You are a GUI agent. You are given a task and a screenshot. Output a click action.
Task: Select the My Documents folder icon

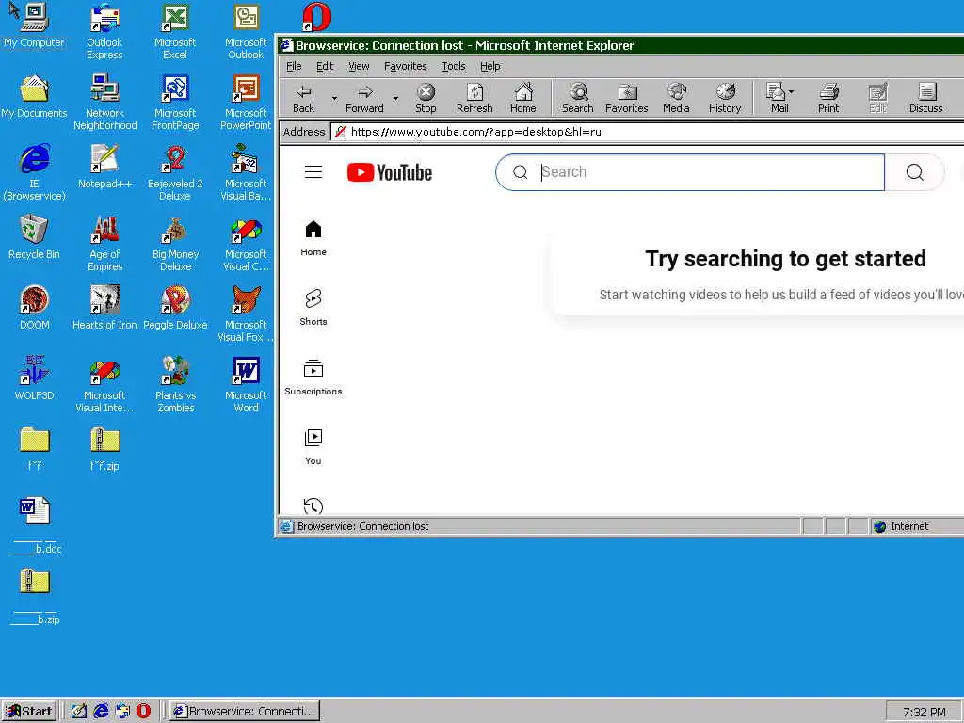[x=35, y=97]
